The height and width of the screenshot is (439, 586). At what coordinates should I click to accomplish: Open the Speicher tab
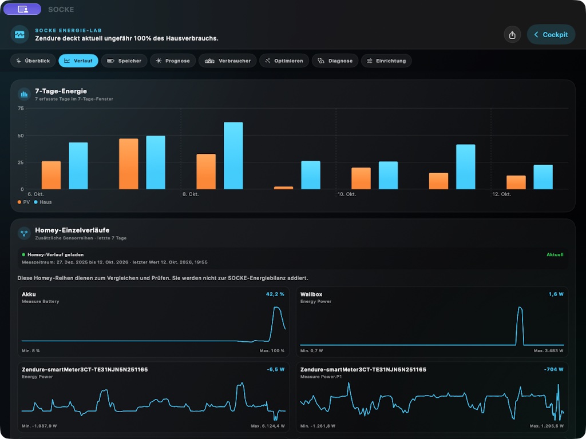click(x=124, y=61)
